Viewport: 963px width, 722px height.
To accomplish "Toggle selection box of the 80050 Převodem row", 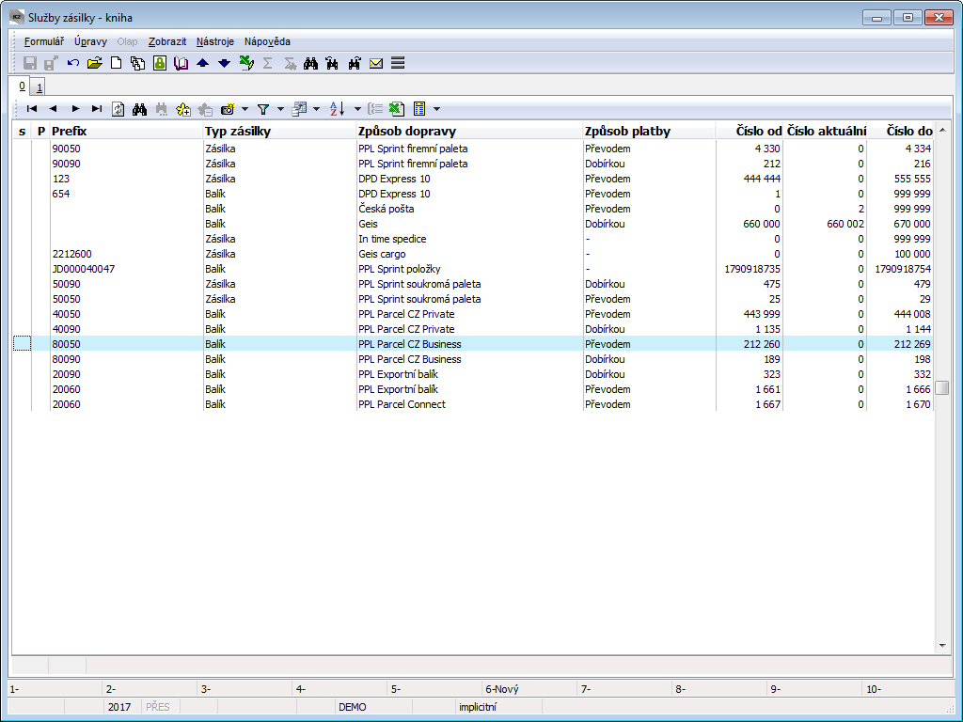I will 22,344.
